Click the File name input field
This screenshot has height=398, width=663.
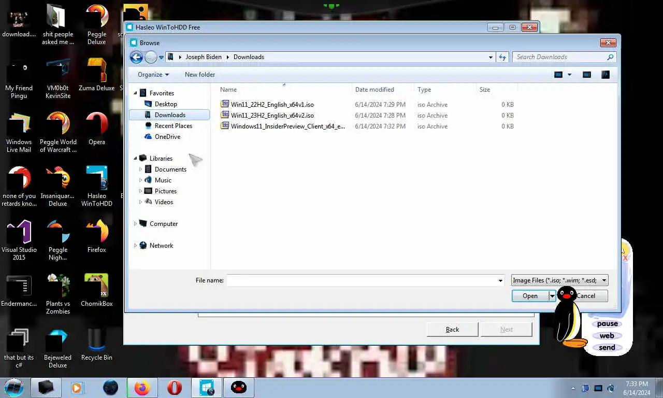362,280
